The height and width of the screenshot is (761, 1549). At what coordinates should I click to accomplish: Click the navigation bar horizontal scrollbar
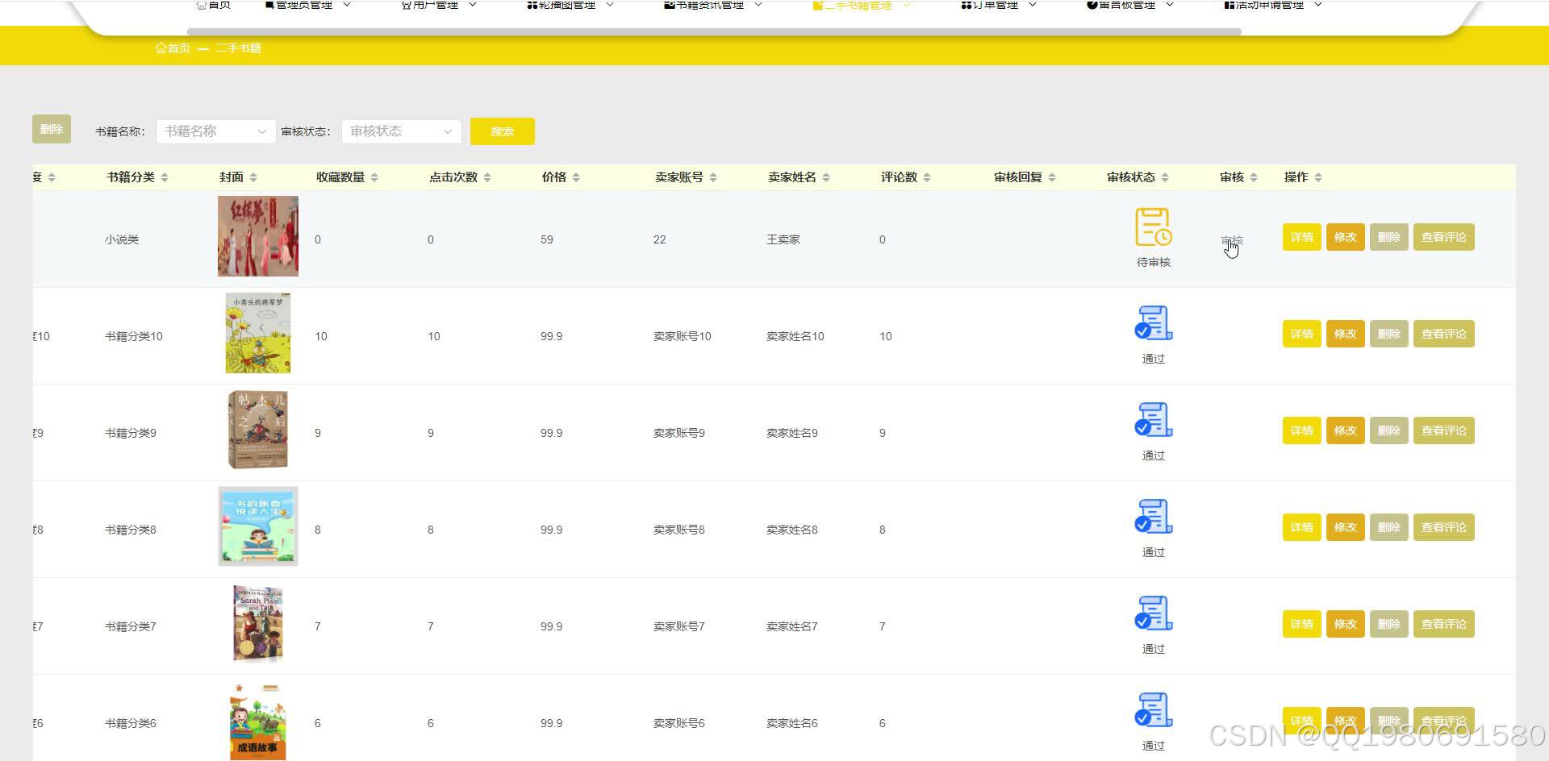click(714, 32)
